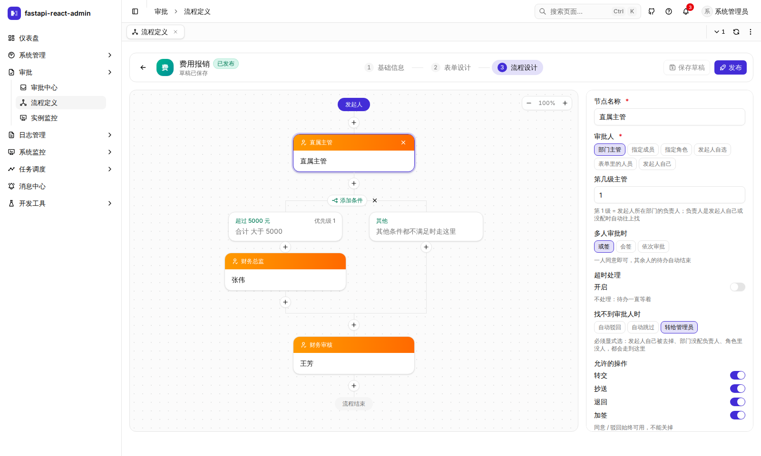The width and height of the screenshot is (761, 456).
Task: Select the 会签 multi-approver mode
Action: (x=626, y=247)
